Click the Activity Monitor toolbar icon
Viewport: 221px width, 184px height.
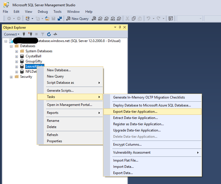point(171,18)
